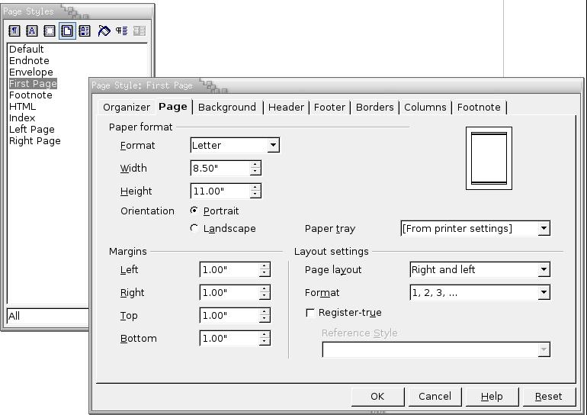The width and height of the screenshot is (587, 415).
Task: Increase the Width spinner value
Action: pos(255,165)
